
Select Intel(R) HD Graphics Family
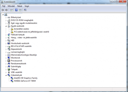point(26,78)
